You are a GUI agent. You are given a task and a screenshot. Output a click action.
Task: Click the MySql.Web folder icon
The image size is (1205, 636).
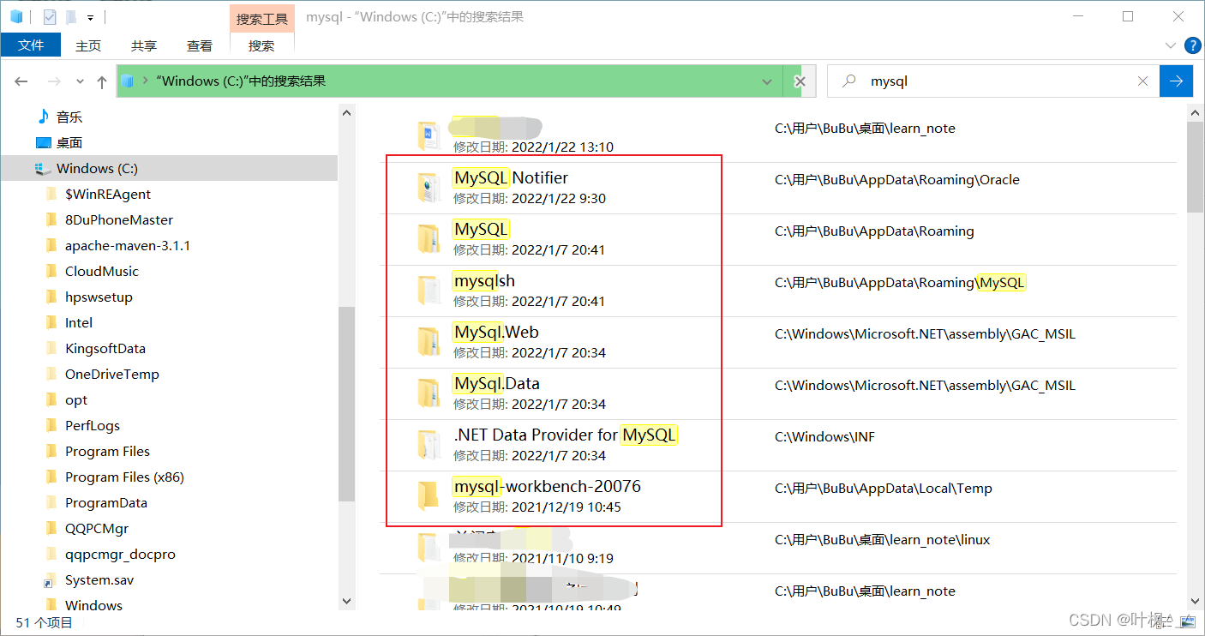(429, 341)
